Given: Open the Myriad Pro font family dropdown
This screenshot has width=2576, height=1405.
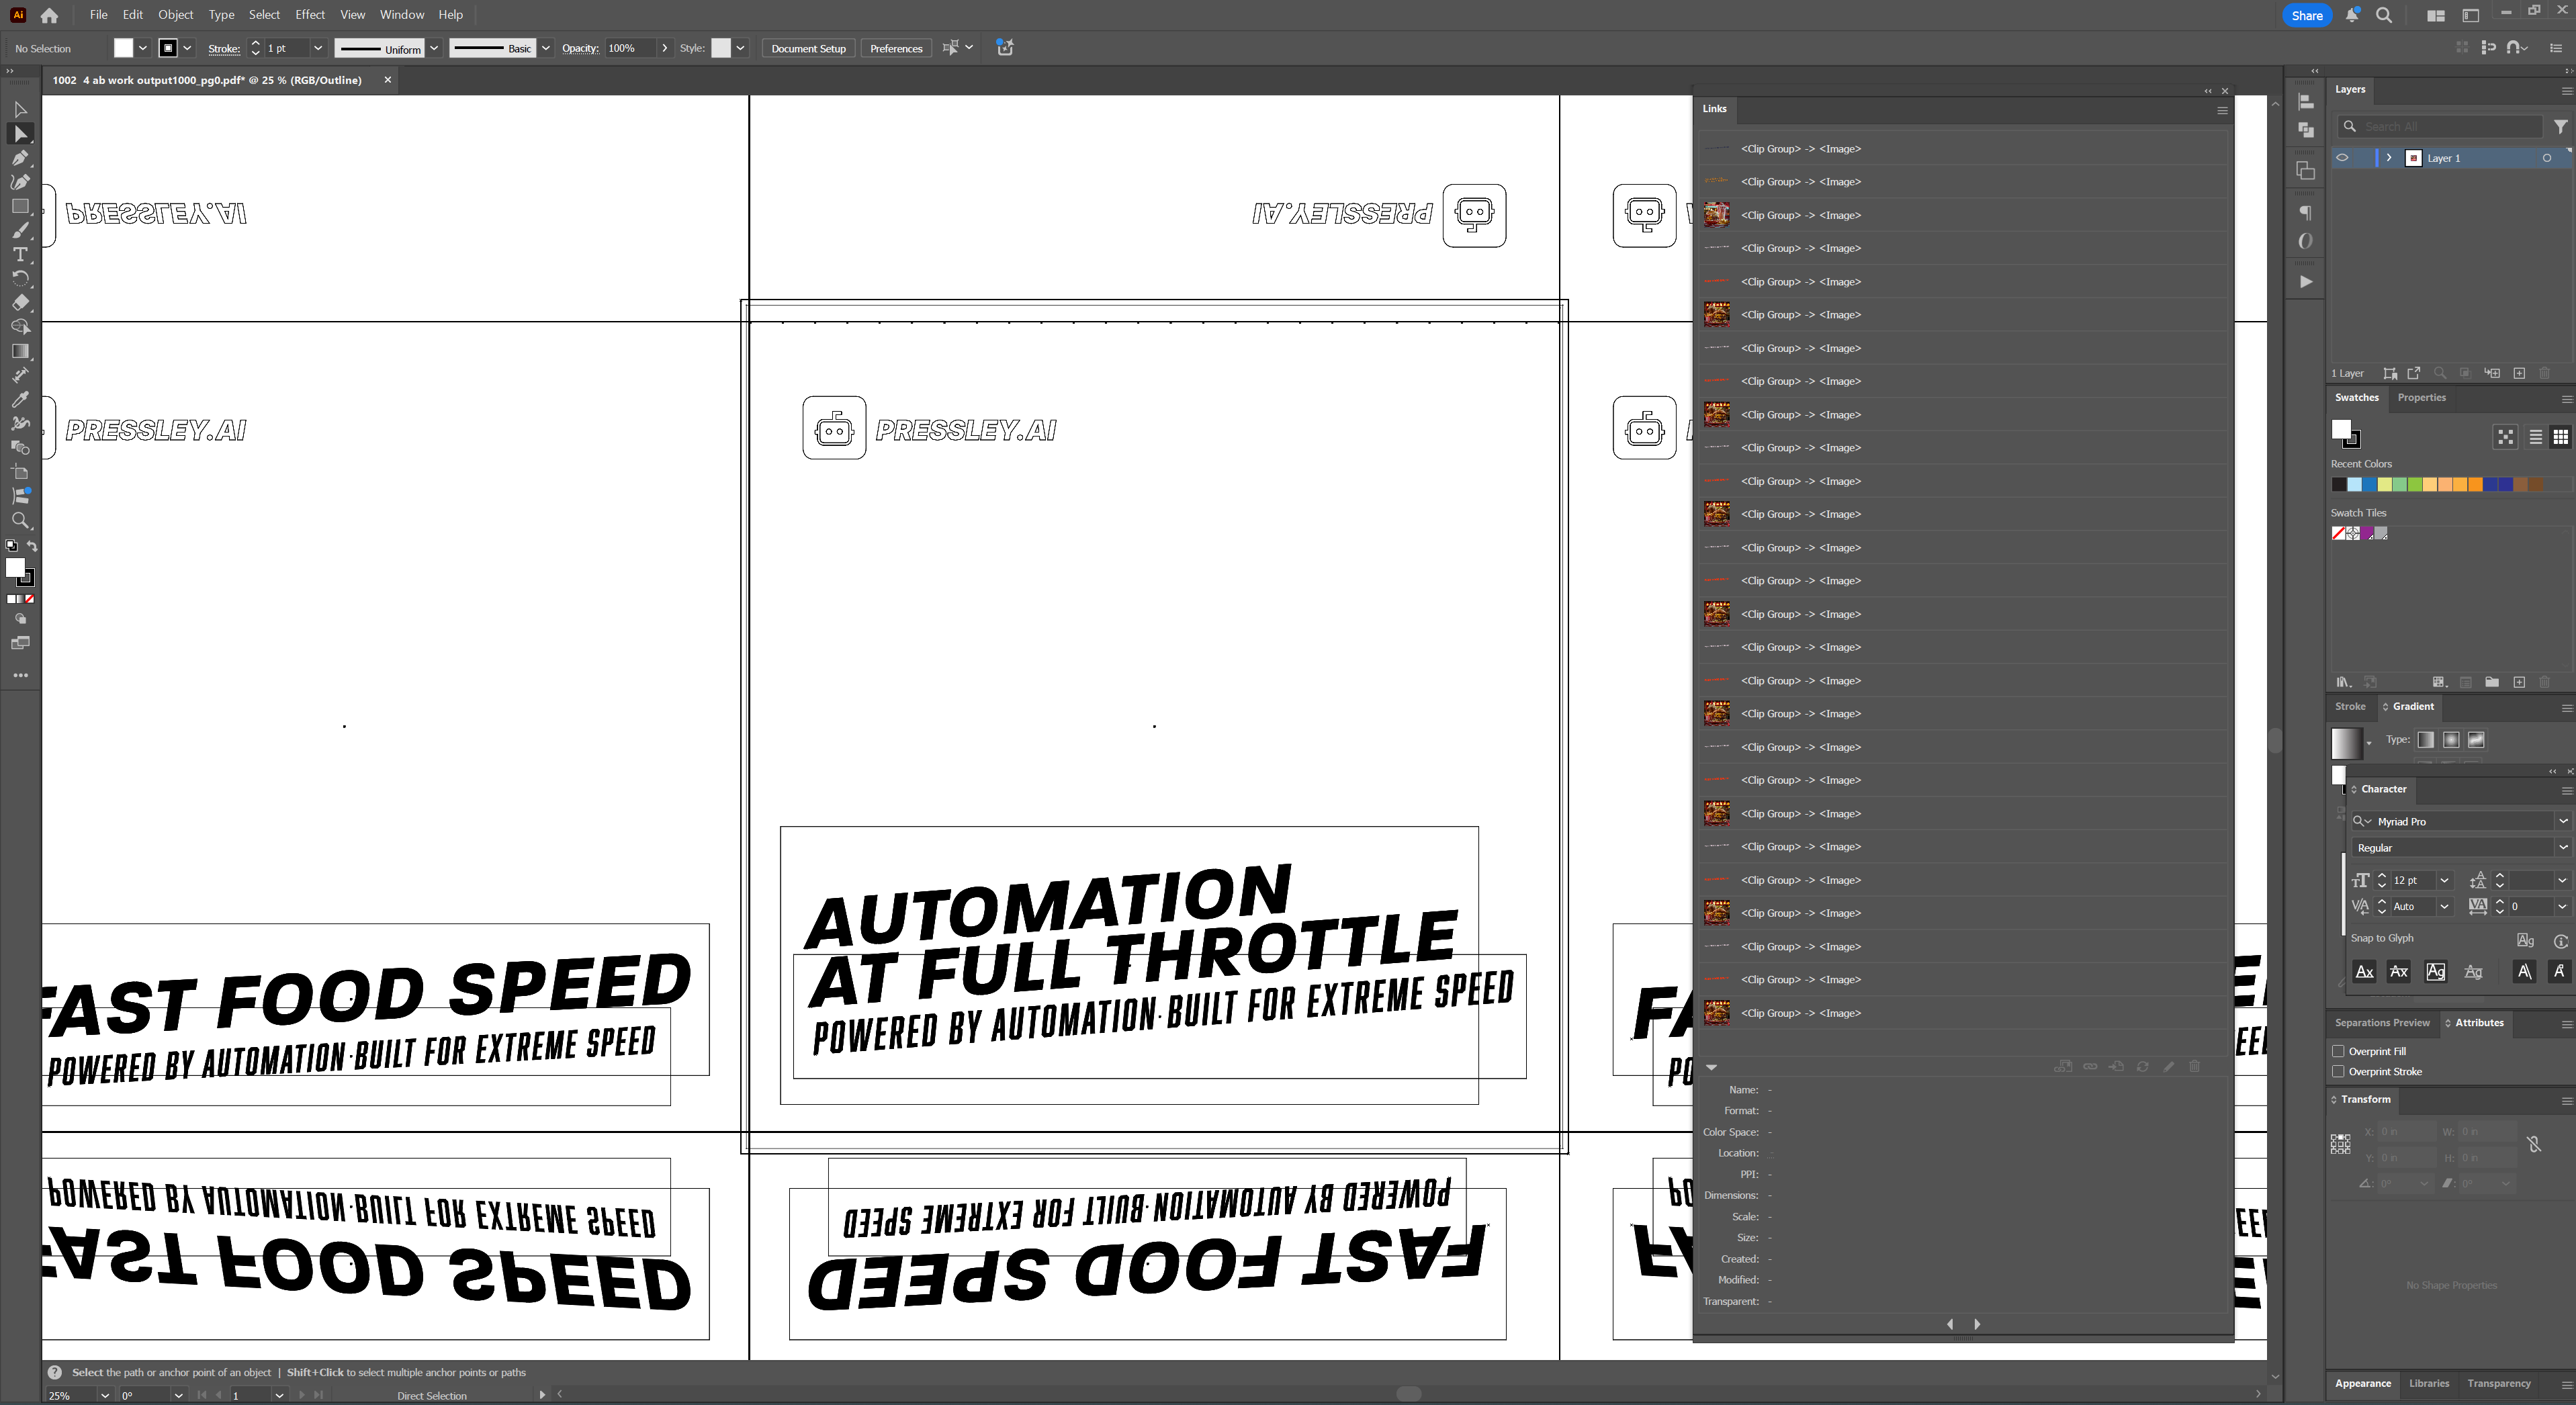Looking at the screenshot, I should 2562,821.
